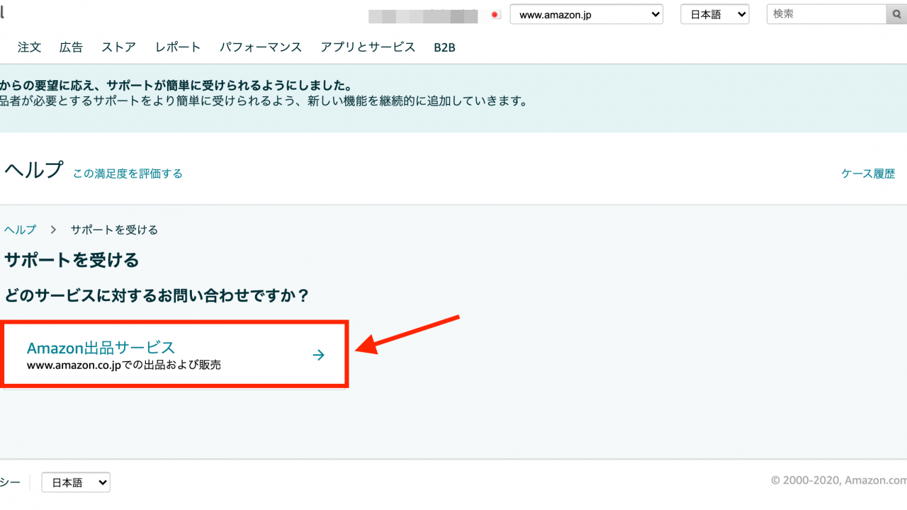Click the magnifying glass search button
Screen dimensions: 907x510
[x=896, y=14]
